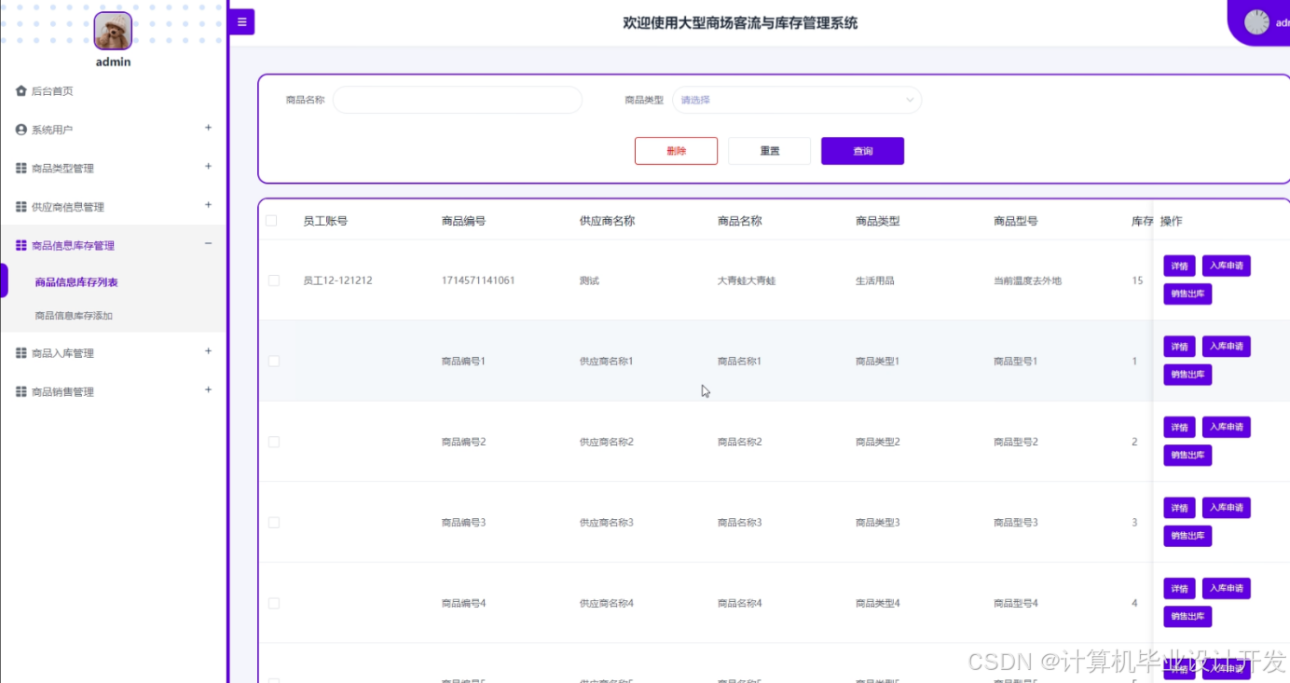Open the 系统用户 menu label
The height and width of the screenshot is (683, 1290).
52,130
